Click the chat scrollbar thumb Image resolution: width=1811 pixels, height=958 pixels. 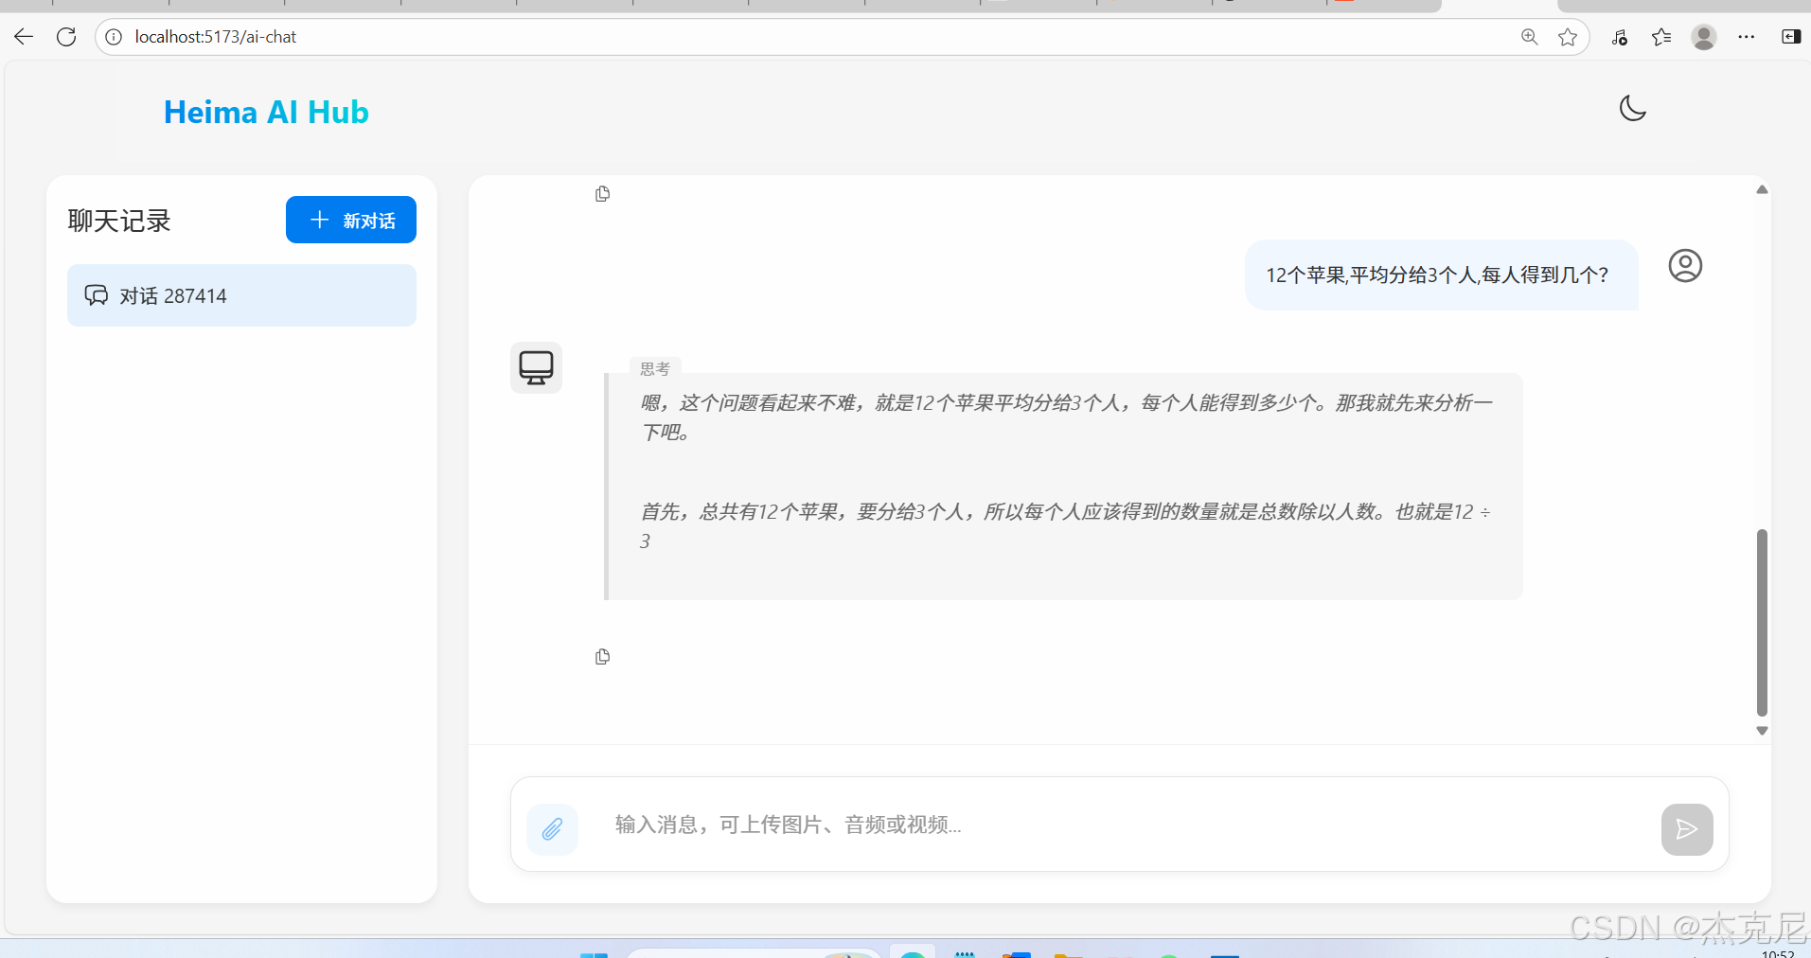pos(1762,622)
